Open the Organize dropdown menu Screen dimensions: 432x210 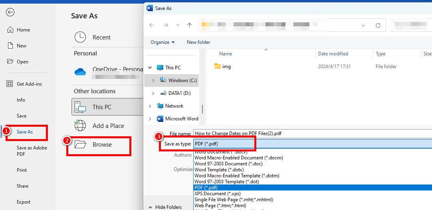click(x=162, y=42)
